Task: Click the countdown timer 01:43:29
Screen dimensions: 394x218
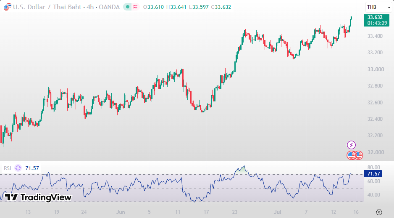Action: (377, 23)
